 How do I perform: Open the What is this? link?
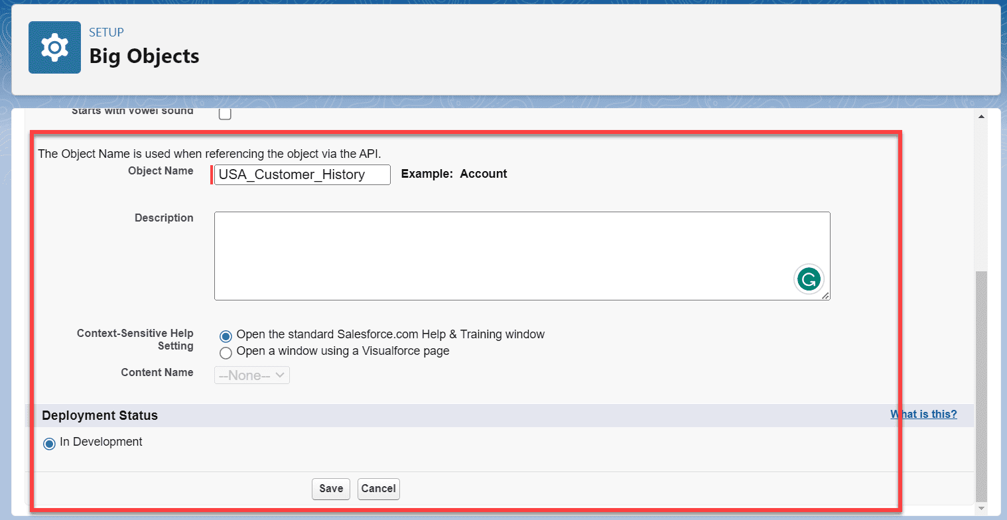click(923, 414)
